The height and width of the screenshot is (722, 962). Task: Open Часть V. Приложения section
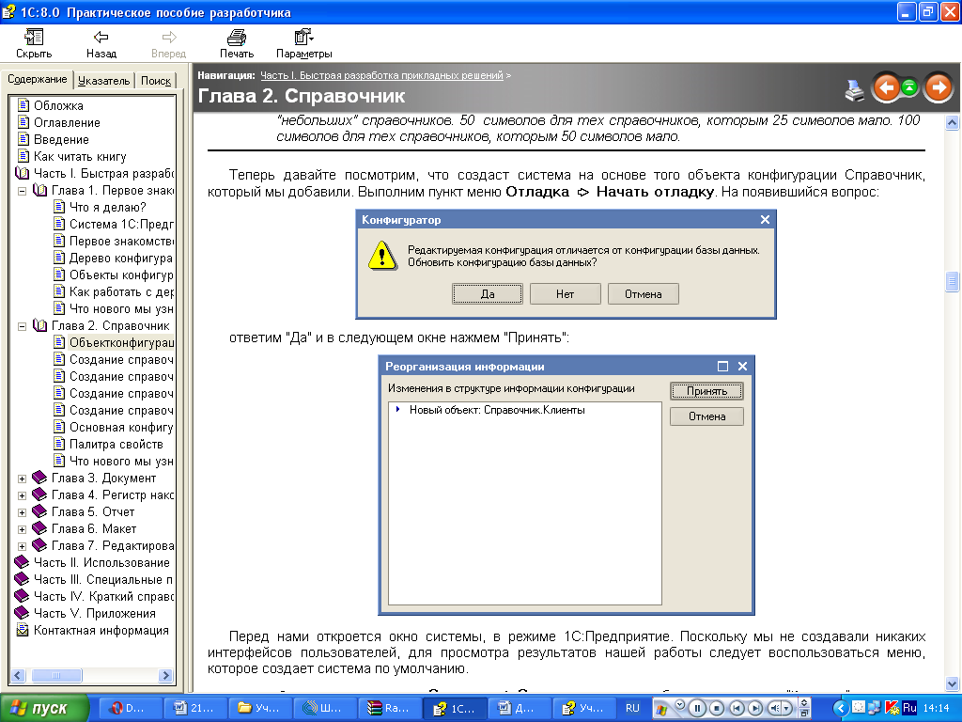tap(95, 614)
